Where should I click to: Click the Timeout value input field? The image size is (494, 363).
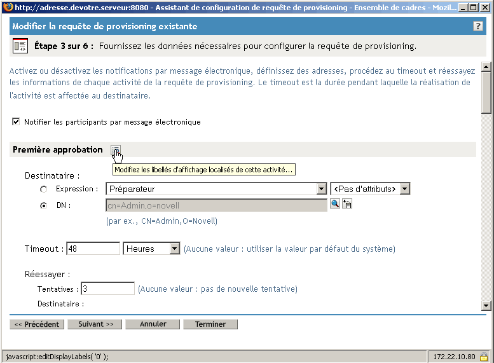(x=93, y=249)
